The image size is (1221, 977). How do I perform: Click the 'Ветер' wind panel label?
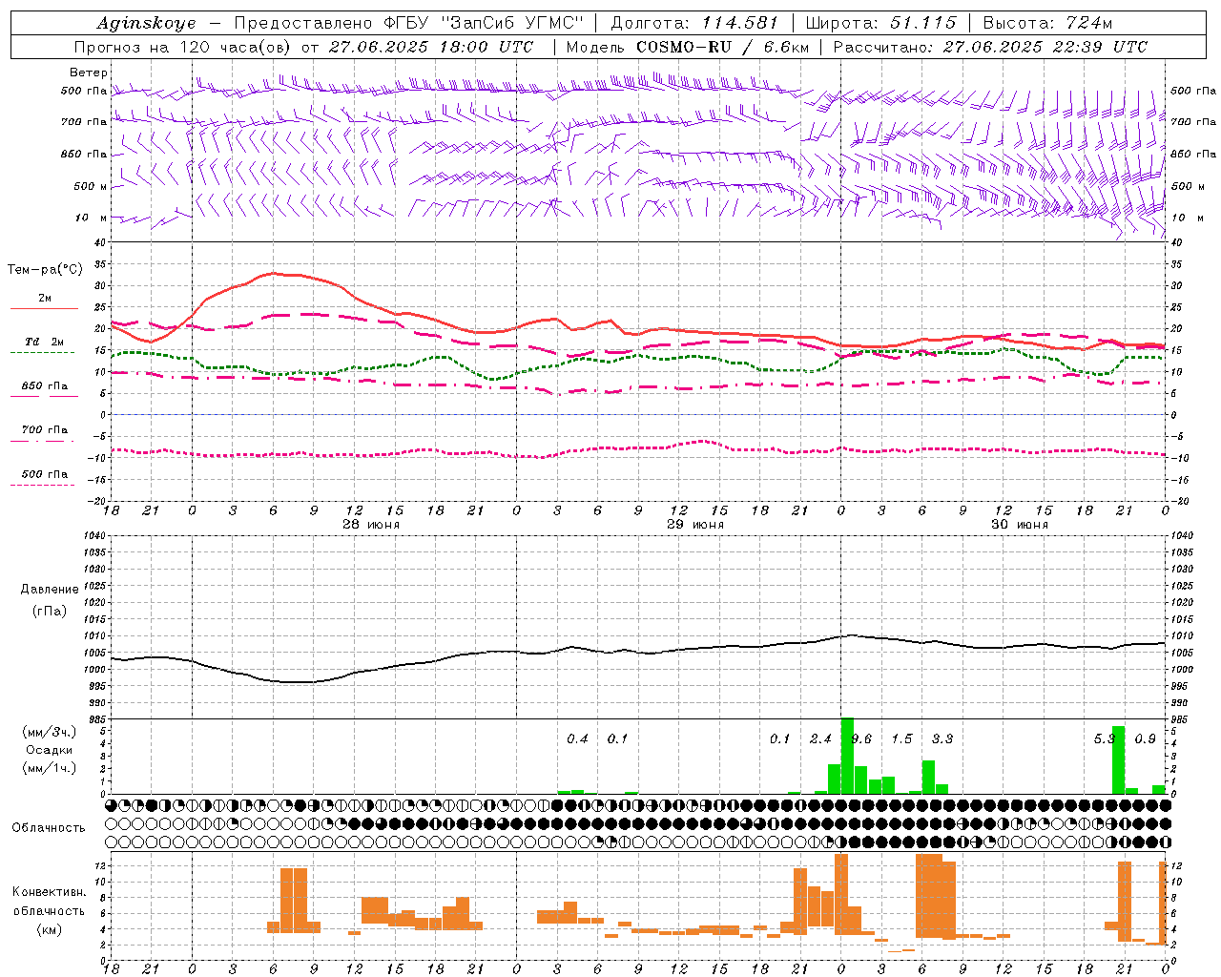(89, 73)
